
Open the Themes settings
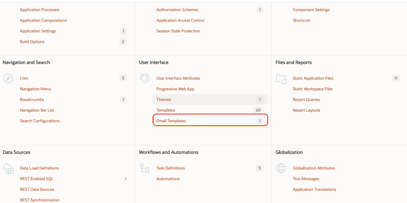(163, 100)
